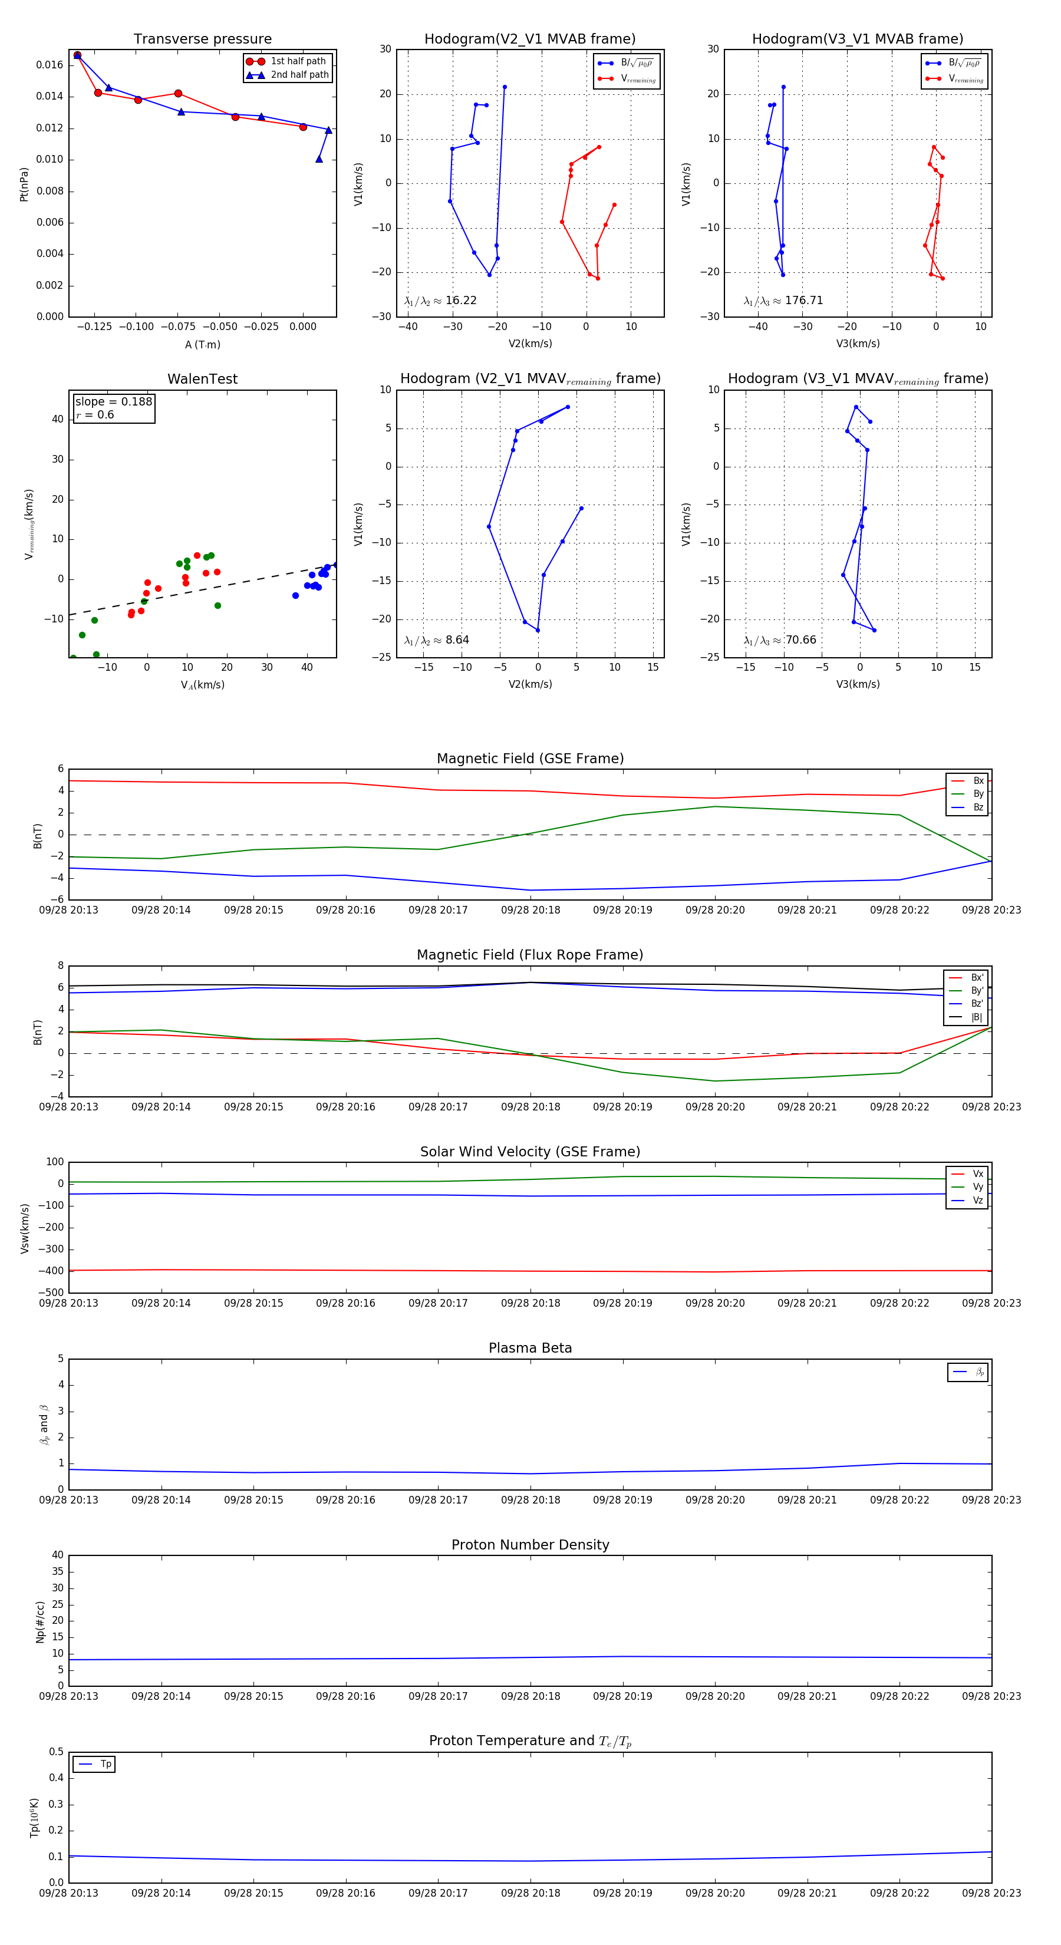Click the B/√μ0ρ legend entry in V3_V1 MVAB hodogram
Viewport: 1061px width, 1945px height.
click(954, 62)
